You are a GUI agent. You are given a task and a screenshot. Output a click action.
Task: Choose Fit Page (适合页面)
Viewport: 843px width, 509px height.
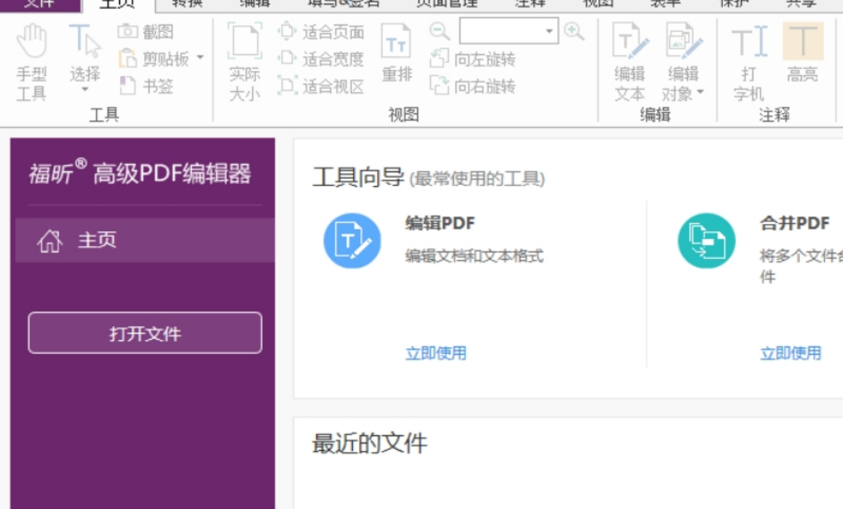coord(321,32)
